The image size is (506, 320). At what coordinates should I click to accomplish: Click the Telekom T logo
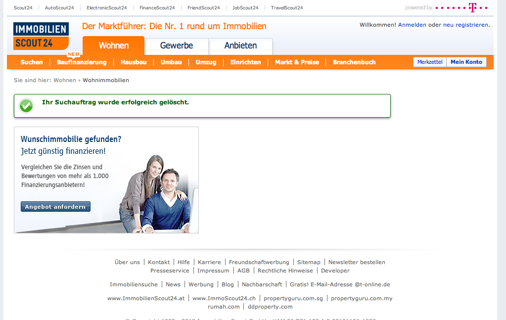[x=472, y=7]
